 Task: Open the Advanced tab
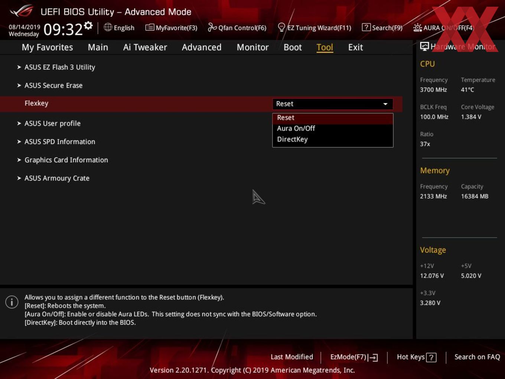[202, 47]
